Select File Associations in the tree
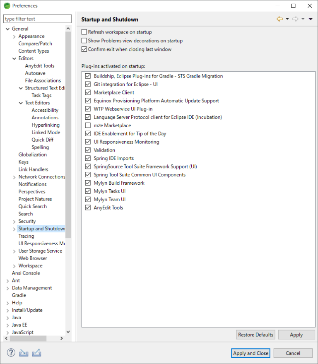318x364 pixels. pos(43,81)
